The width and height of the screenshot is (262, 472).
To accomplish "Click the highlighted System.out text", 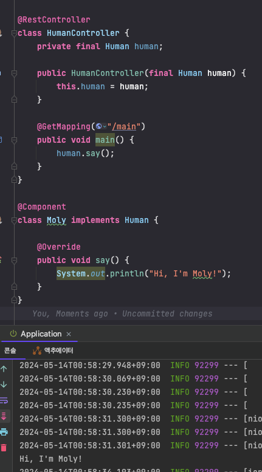I will (81, 273).
